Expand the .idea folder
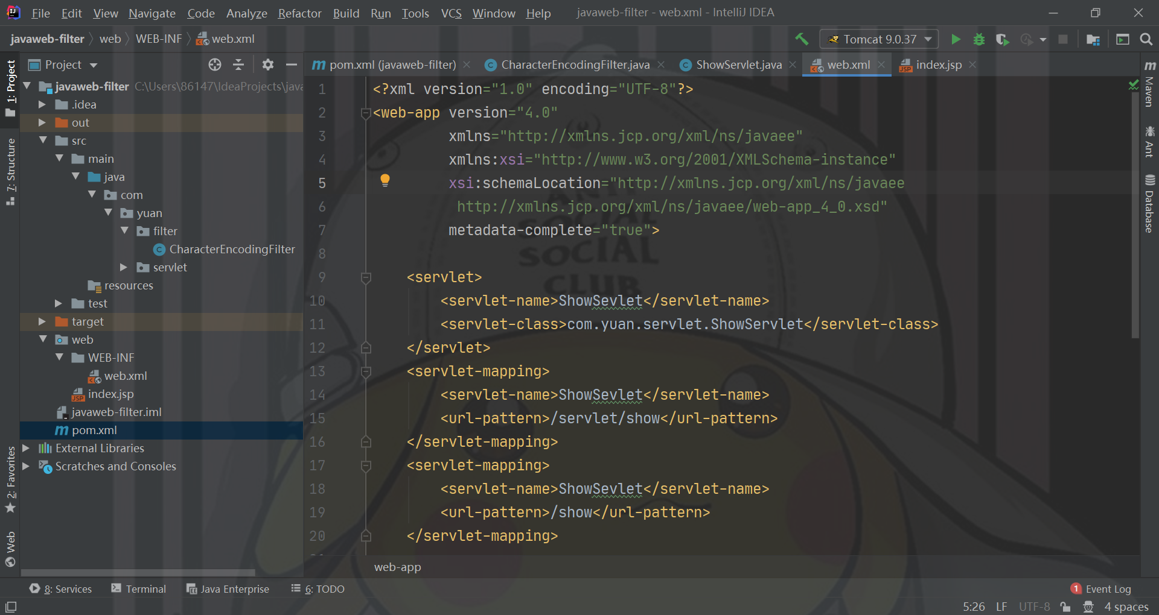 tap(42, 104)
